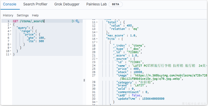Open console Settings
The width and height of the screenshot is (208, 106).
[23, 16]
